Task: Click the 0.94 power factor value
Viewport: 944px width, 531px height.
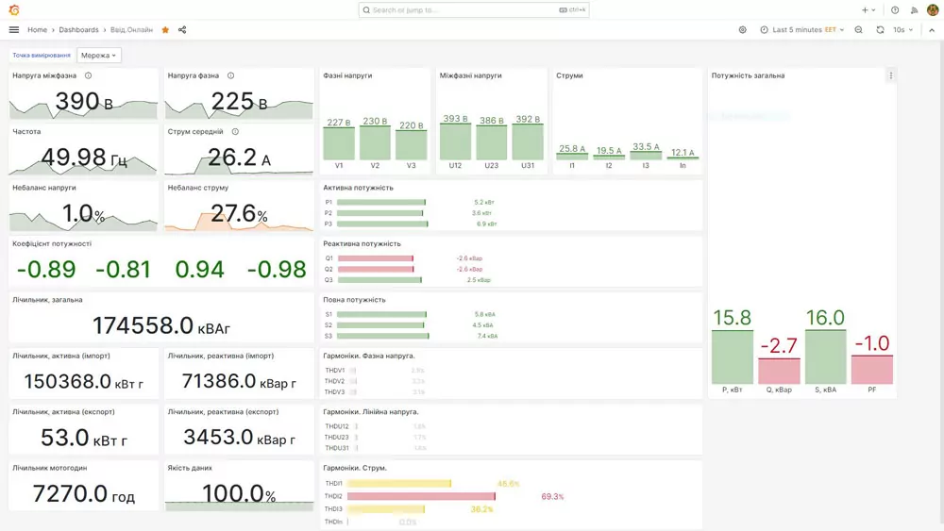Action: click(200, 270)
